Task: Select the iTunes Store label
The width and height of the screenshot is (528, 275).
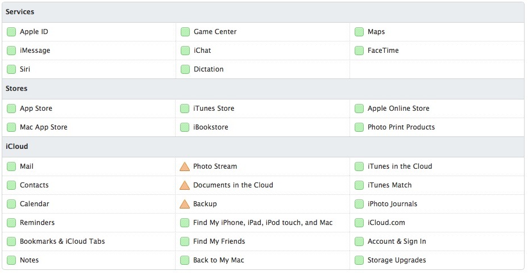Action: click(x=214, y=109)
